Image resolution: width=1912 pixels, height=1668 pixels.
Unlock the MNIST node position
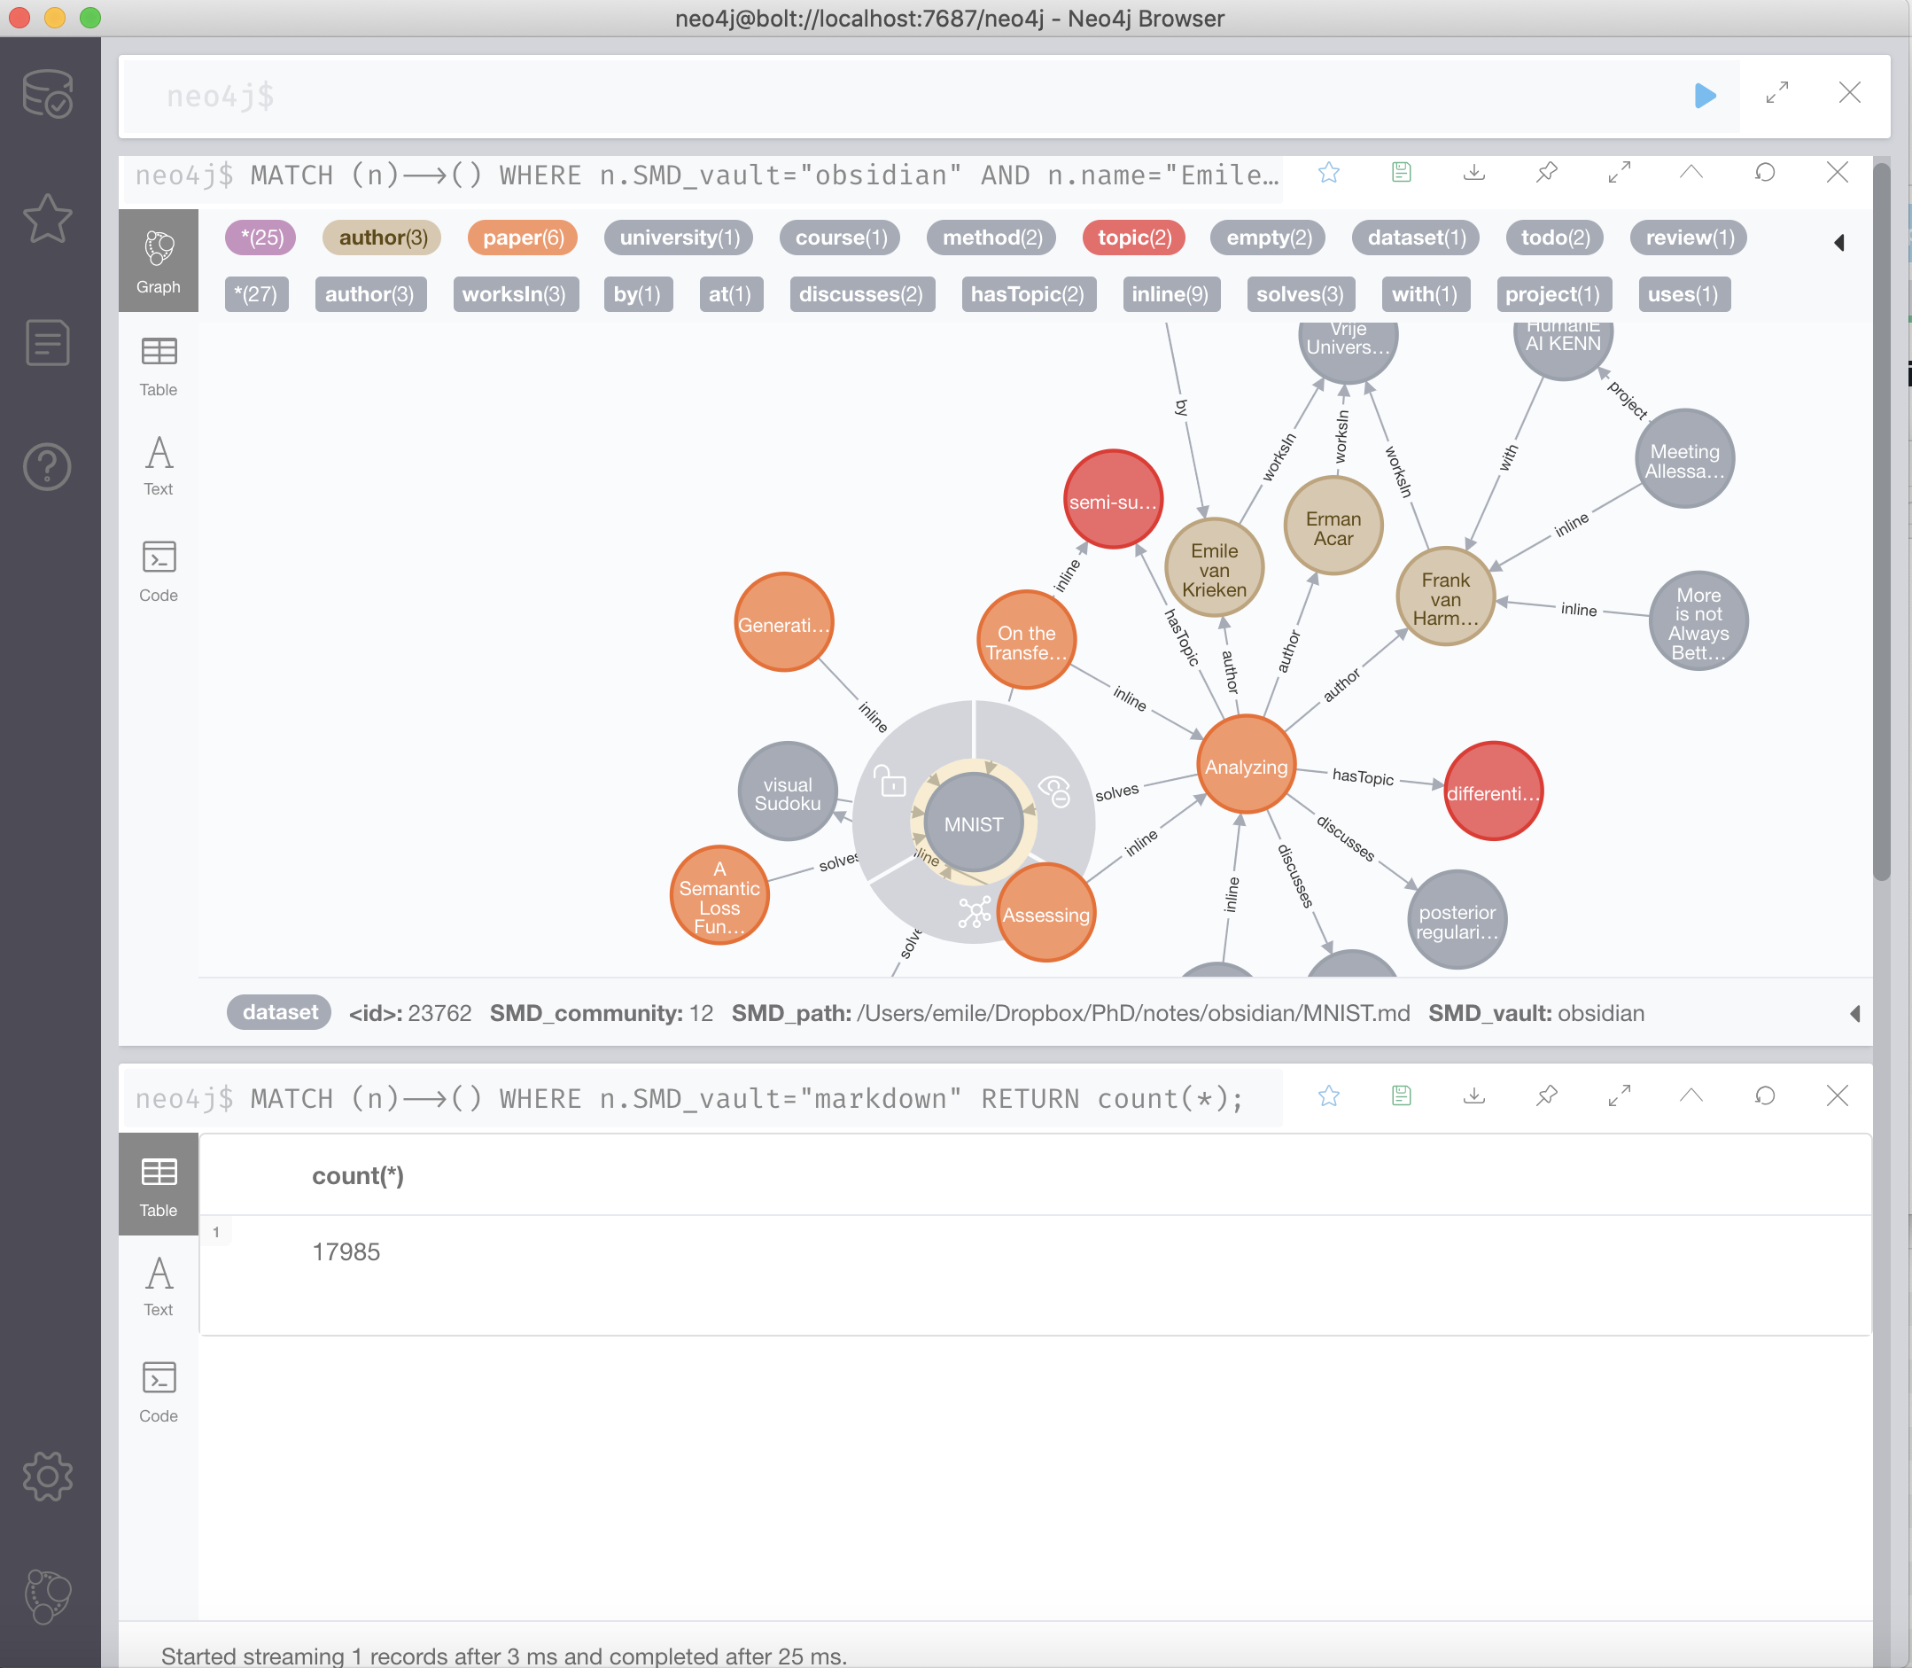pos(890,782)
